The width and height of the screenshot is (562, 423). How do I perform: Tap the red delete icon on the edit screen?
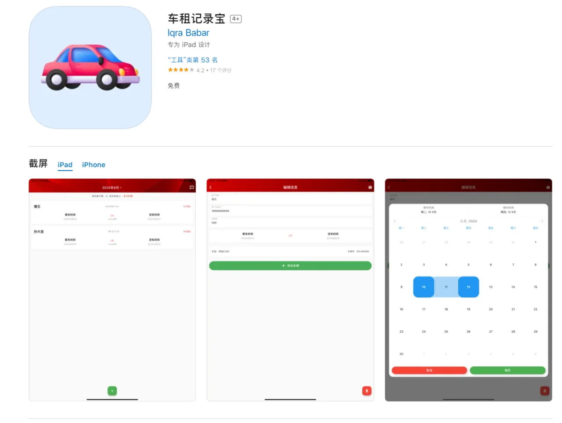click(367, 390)
